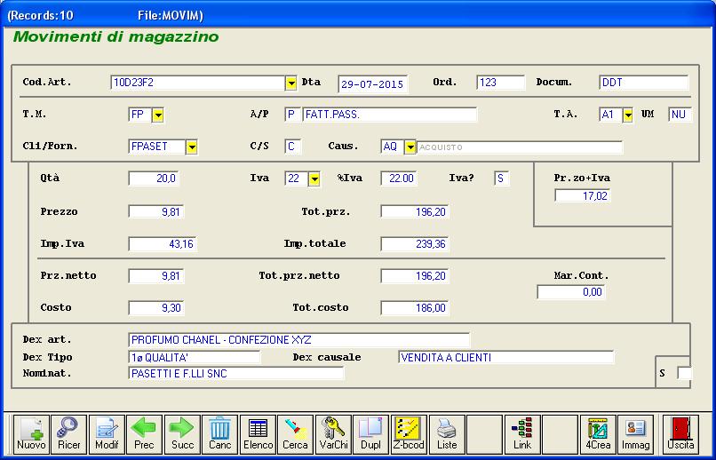Image resolution: width=716 pixels, height=460 pixels.
Task: Click the Cod.Art. field showing 10D23F2
Action: point(198,83)
